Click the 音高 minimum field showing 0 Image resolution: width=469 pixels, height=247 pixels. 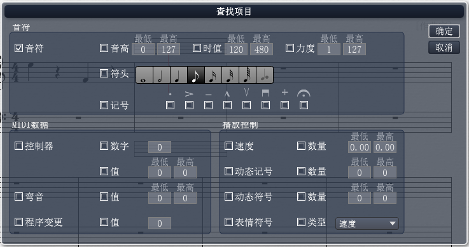click(x=143, y=50)
